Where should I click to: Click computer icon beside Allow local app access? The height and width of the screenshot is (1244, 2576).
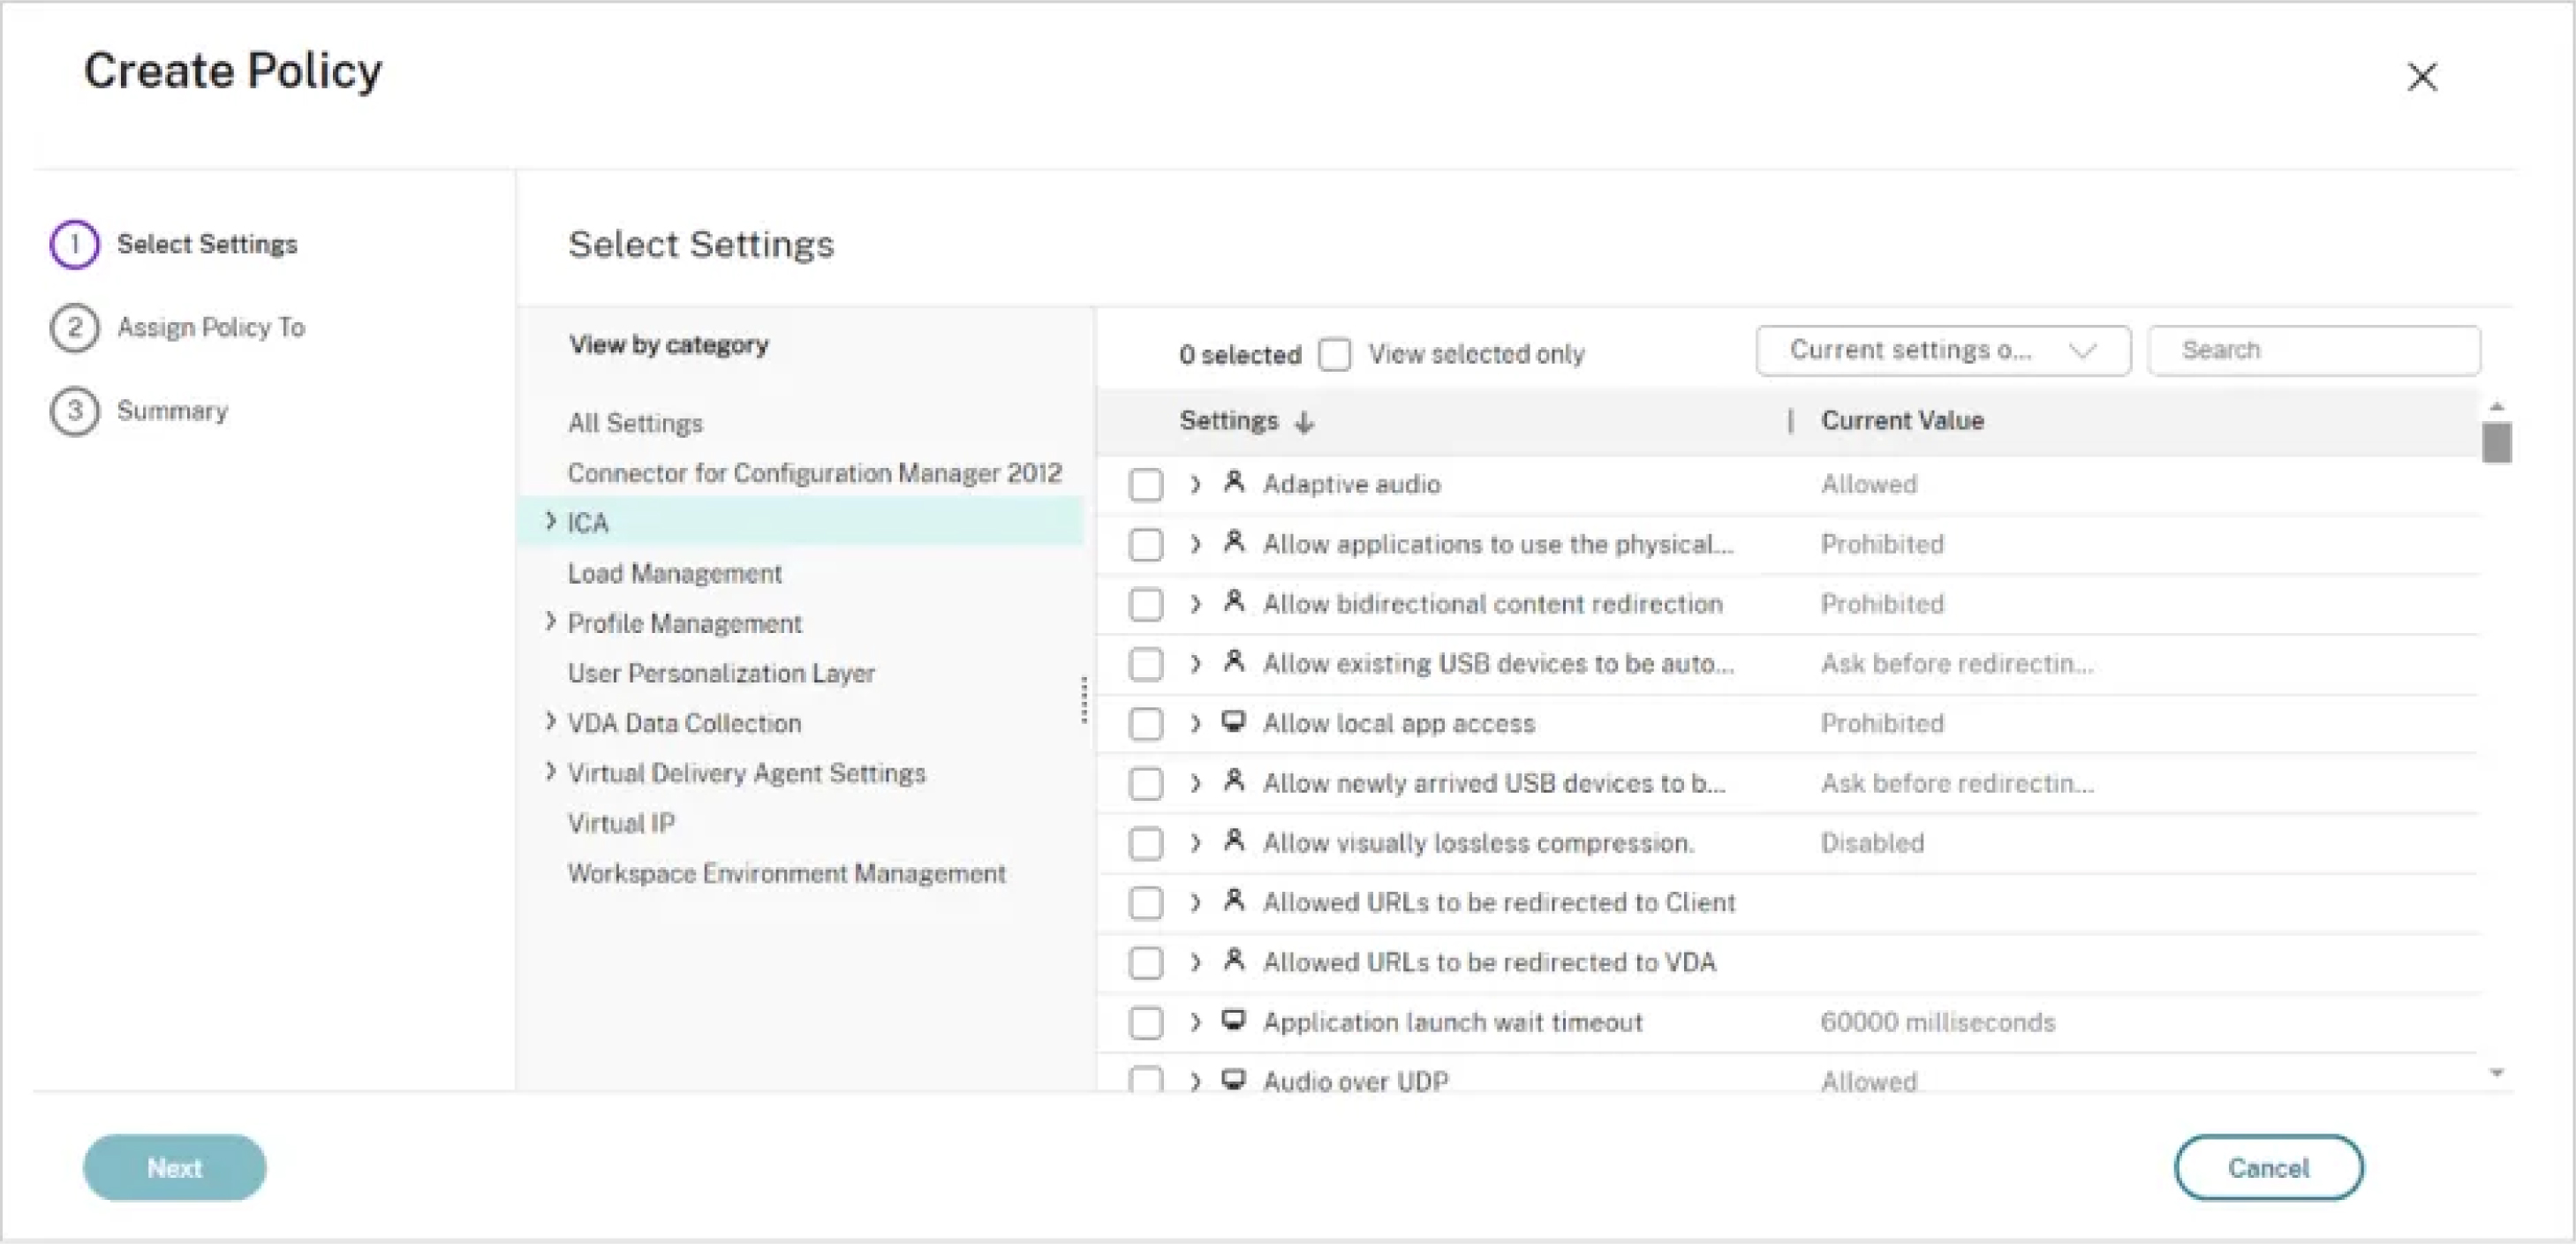point(1234,722)
